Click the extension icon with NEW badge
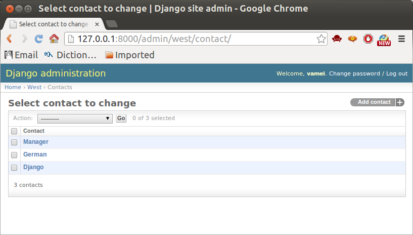This screenshot has width=413, height=235. [x=384, y=40]
